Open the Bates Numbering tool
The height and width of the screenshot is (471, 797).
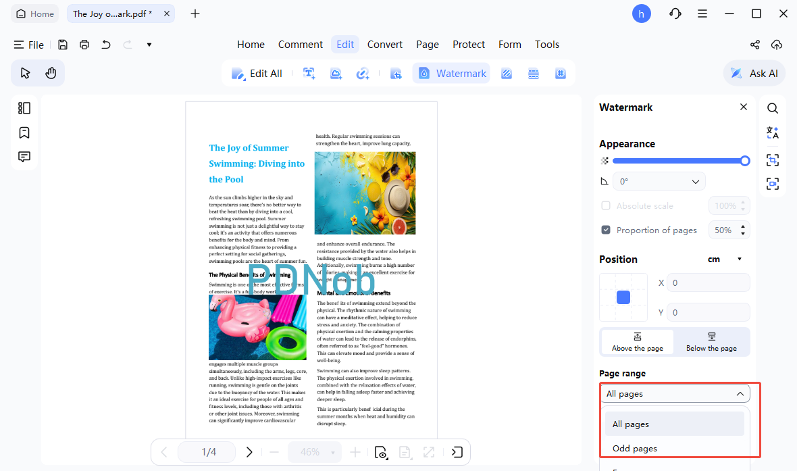click(x=560, y=73)
